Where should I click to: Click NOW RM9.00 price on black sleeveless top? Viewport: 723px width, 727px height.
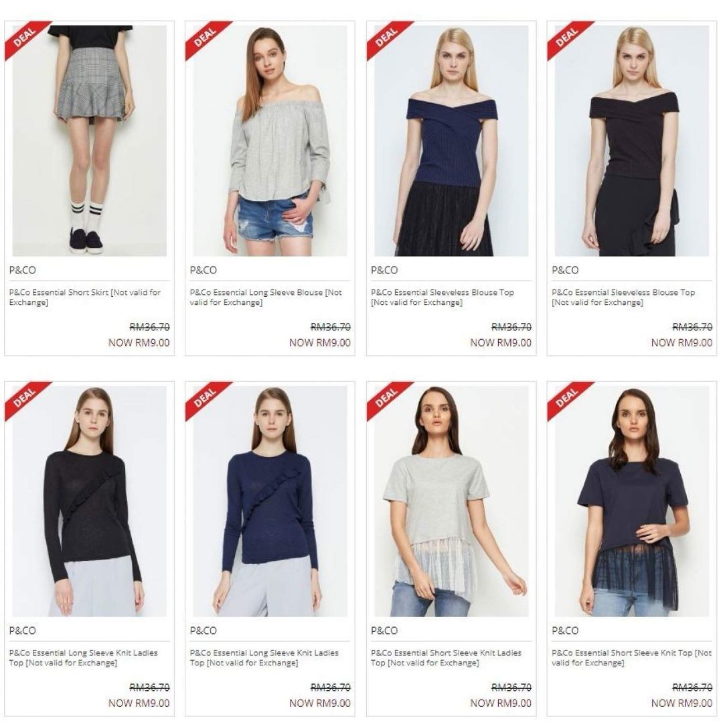coord(681,342)
